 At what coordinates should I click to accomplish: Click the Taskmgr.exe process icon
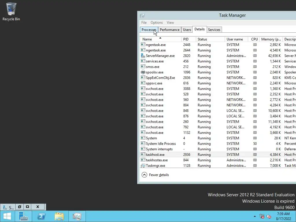(x=143, y=166)
